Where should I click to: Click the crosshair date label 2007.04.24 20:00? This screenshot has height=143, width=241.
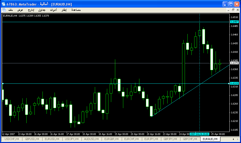coord(199,134)
